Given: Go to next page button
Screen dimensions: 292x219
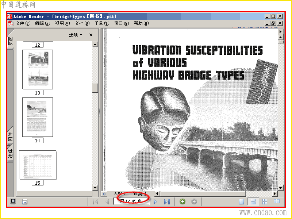Looking at the screenshot, I should (155, 202).
